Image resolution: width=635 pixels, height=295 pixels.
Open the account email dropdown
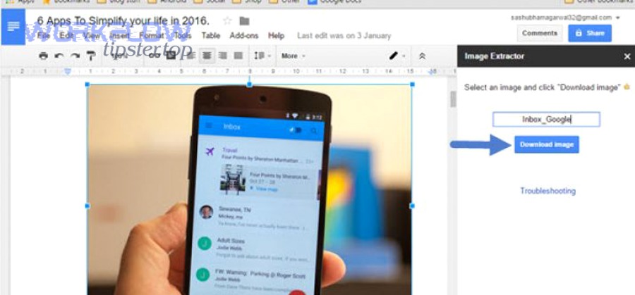click(x=565, y=18)
